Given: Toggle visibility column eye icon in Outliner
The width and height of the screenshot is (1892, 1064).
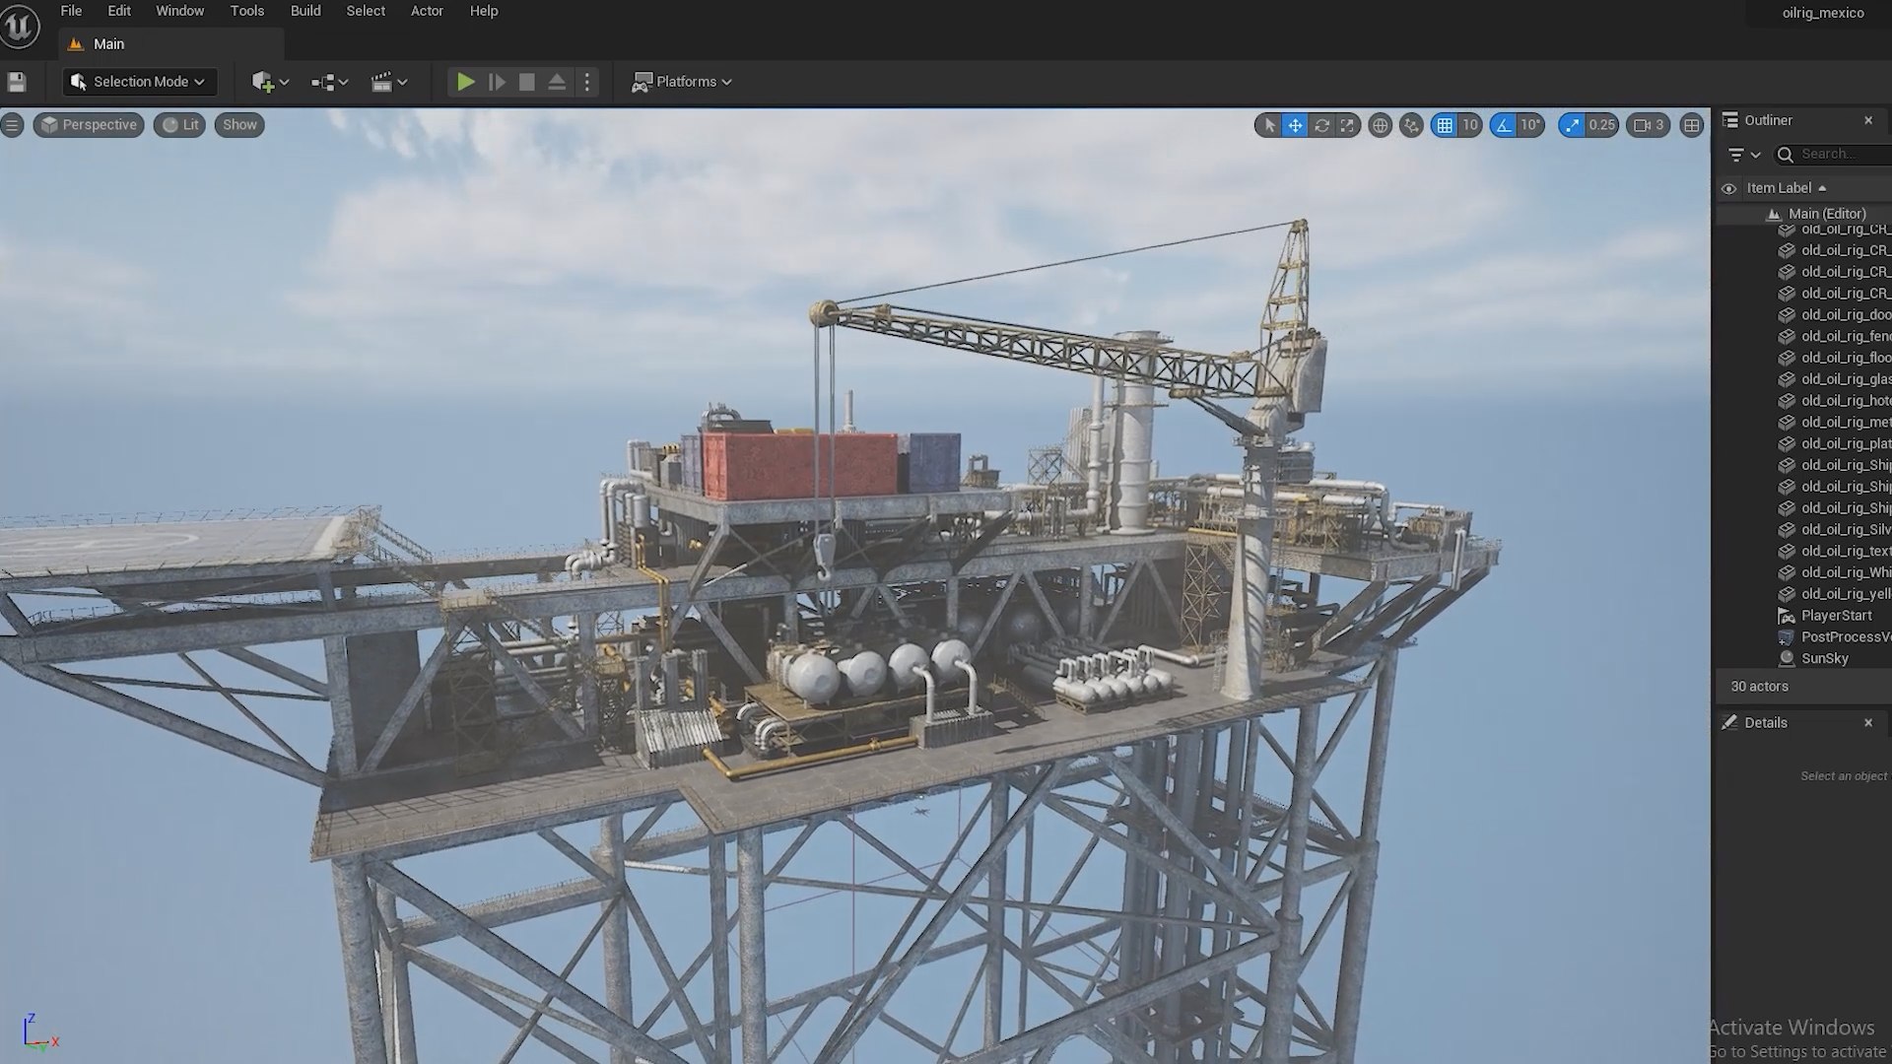Looking at the screenshot, I should point(1728,188).
